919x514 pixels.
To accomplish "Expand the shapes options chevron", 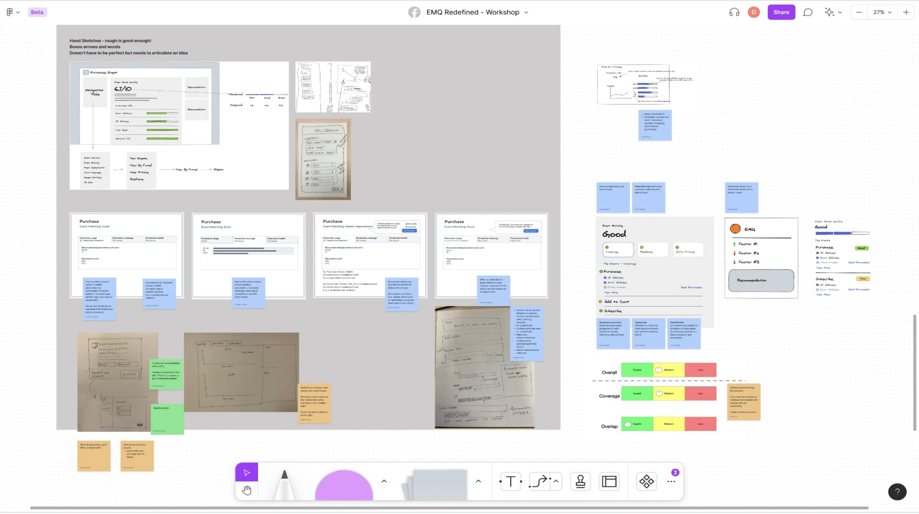I will (384, 481).
